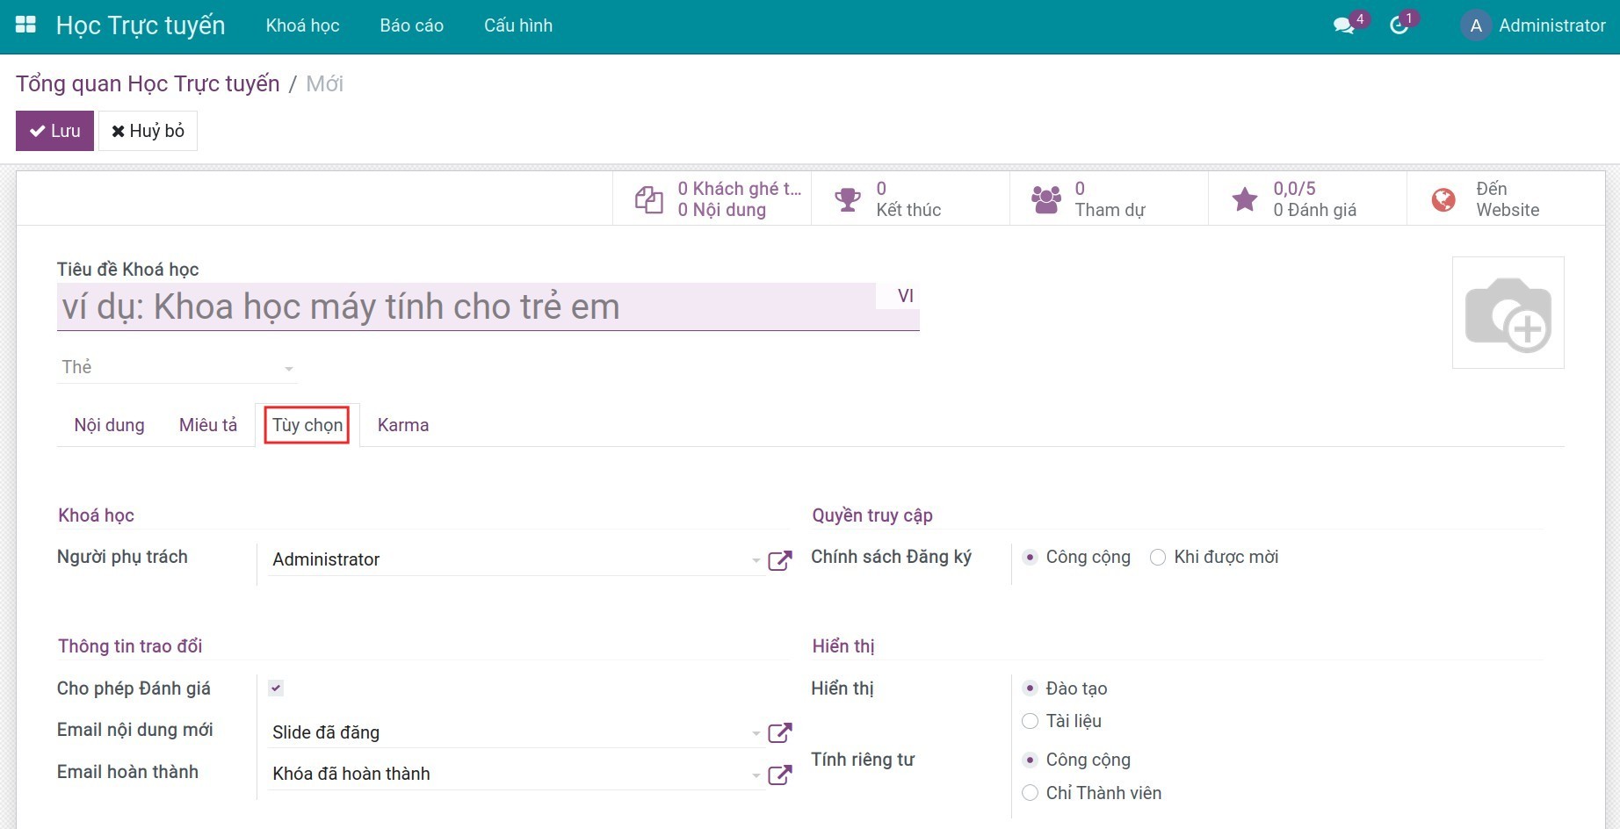Expand the Administrator responsible dropdown
Image resolution: width=1620 pixels, height=829 pixels.
[756, 560]
